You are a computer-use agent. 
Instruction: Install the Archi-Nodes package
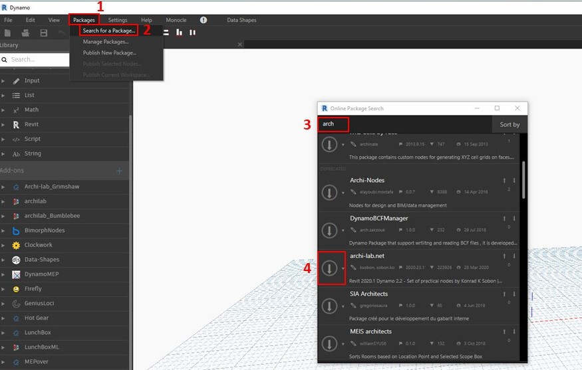pyautogui.click(x=329, y=193)
